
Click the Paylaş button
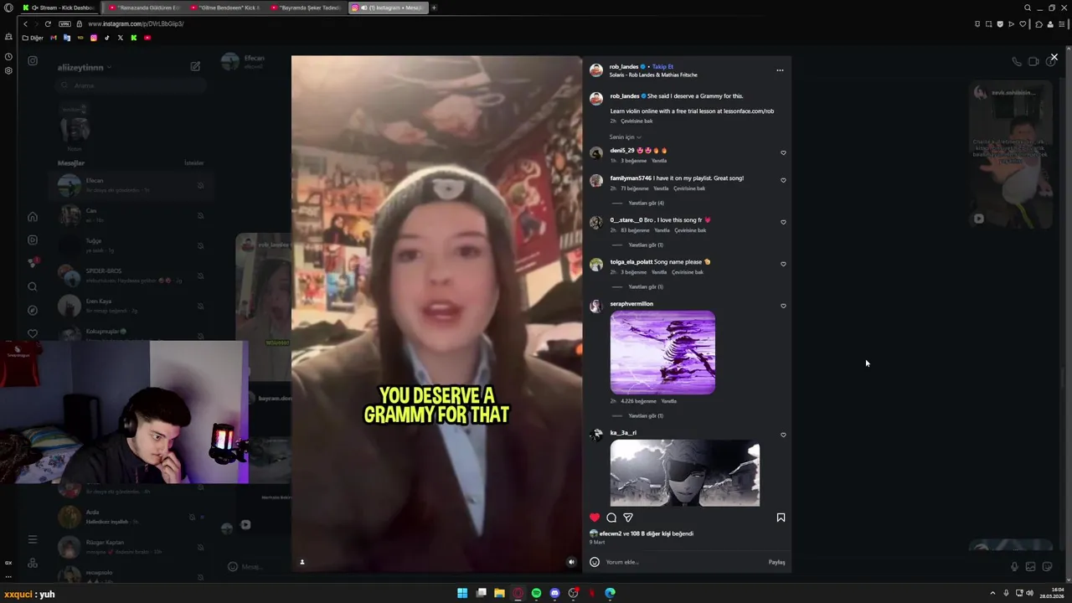click(776, 562)
